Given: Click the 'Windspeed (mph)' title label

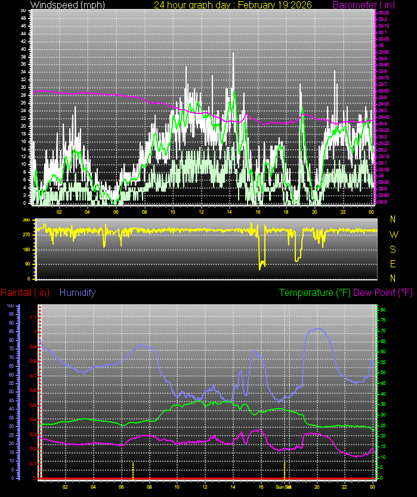Looking at the screenshot, I should click(67, 5).
